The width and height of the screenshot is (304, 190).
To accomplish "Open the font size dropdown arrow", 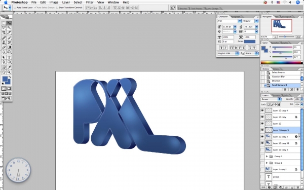I will tap(235, 27).
